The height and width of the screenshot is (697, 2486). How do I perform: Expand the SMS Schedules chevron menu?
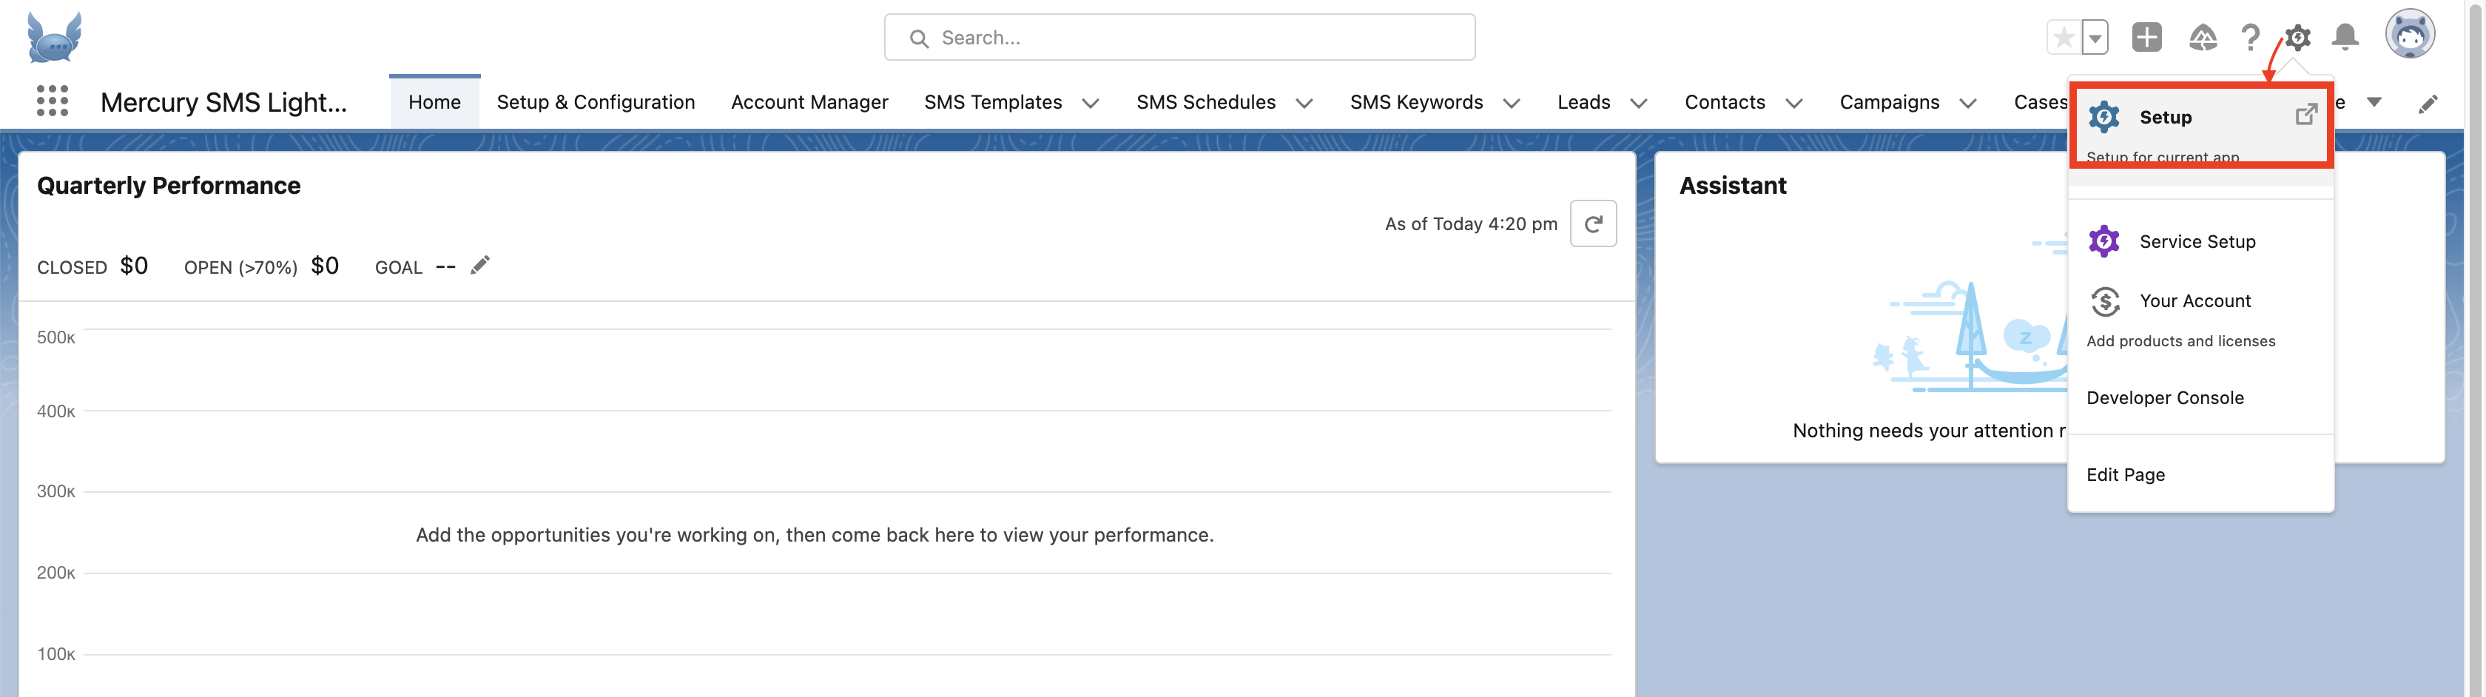point(1304,104)
